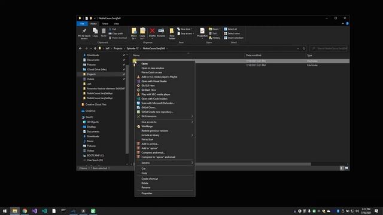Click Pin to Quick access ribbon icon
Screen dimensions: 383x215
(x=84, y=33)
